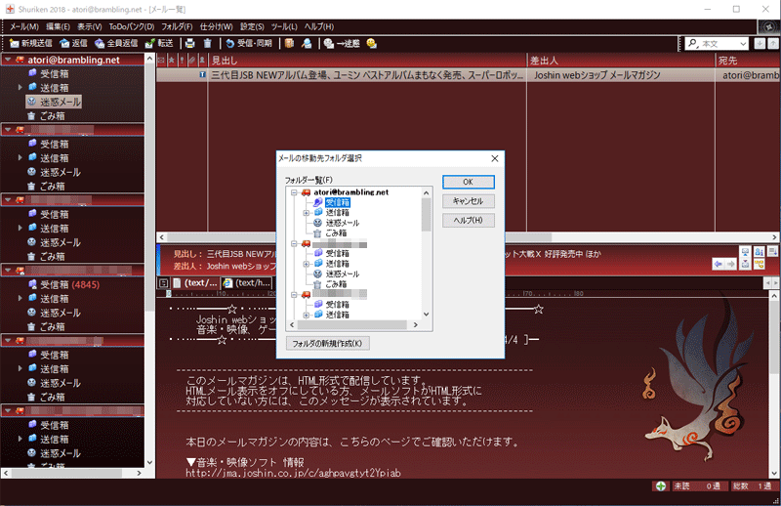Click the 転送 (forward) toolbar icon

158,43
